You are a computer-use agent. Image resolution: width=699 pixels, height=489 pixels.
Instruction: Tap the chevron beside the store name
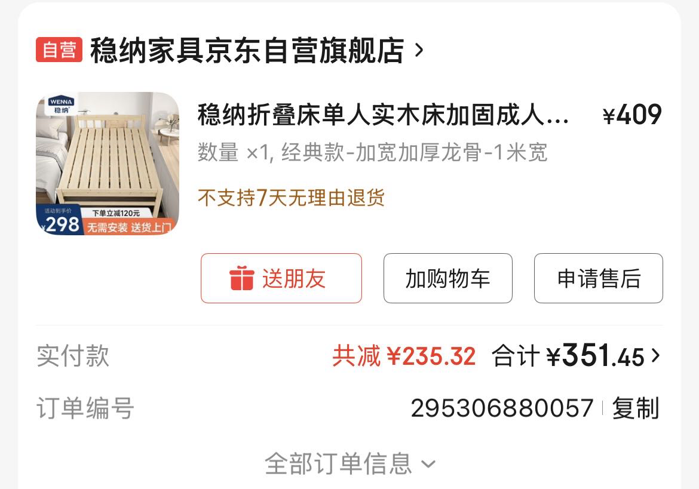[419, 50]
